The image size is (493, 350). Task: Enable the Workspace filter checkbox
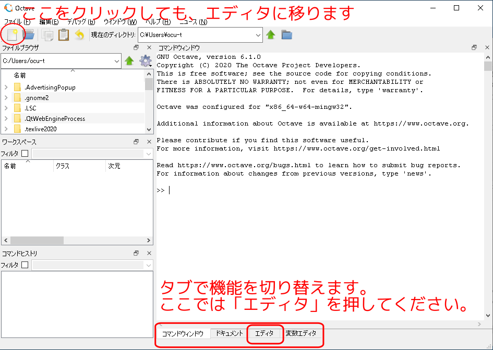click(x=25, y=154)
